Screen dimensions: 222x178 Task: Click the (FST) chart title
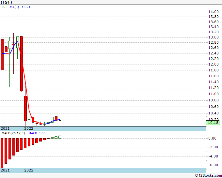tap(7, 2)
